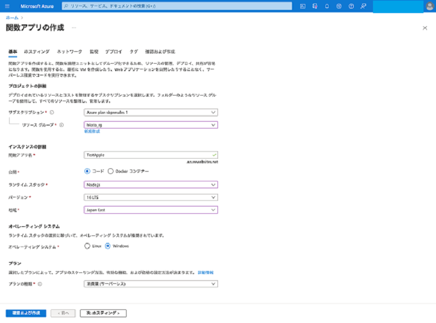Switch to the 確認および作成 tab

coord(160,52)
